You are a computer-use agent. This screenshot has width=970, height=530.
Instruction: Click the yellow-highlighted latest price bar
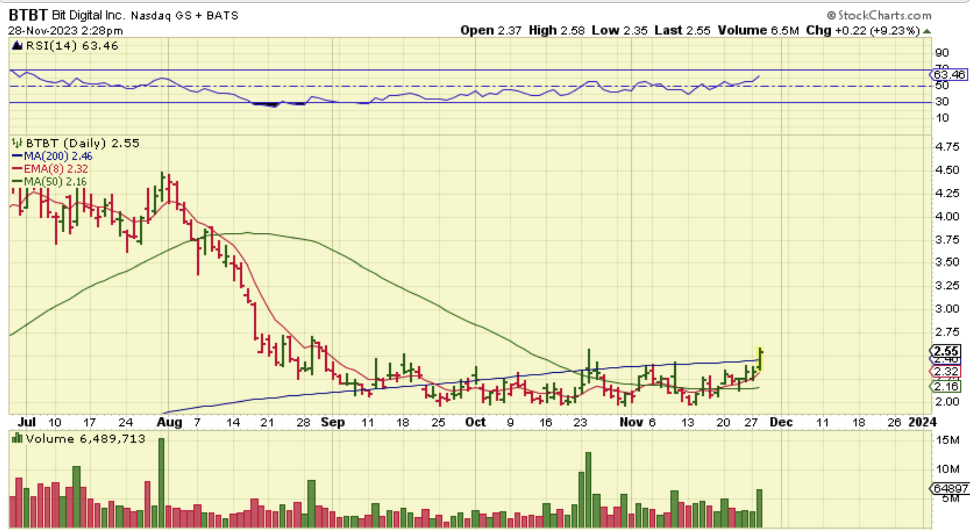tap(760, 359)
